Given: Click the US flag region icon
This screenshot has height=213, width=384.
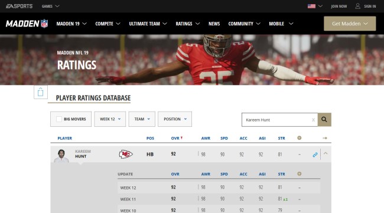Looking at the screenshot, I should pyautogui.click(x=311, y=6).
